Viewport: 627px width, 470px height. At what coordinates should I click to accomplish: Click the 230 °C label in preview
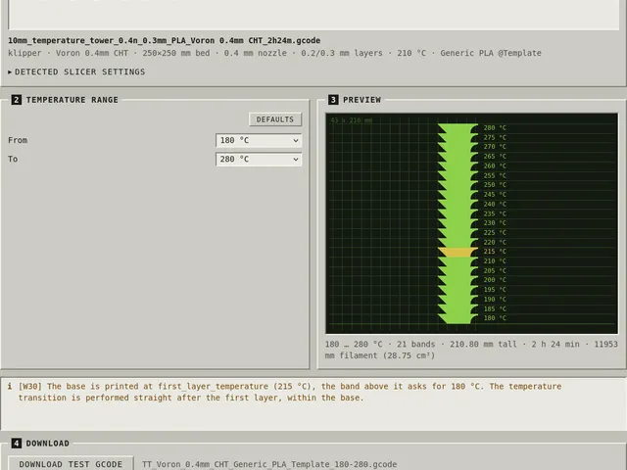[495, 223]
